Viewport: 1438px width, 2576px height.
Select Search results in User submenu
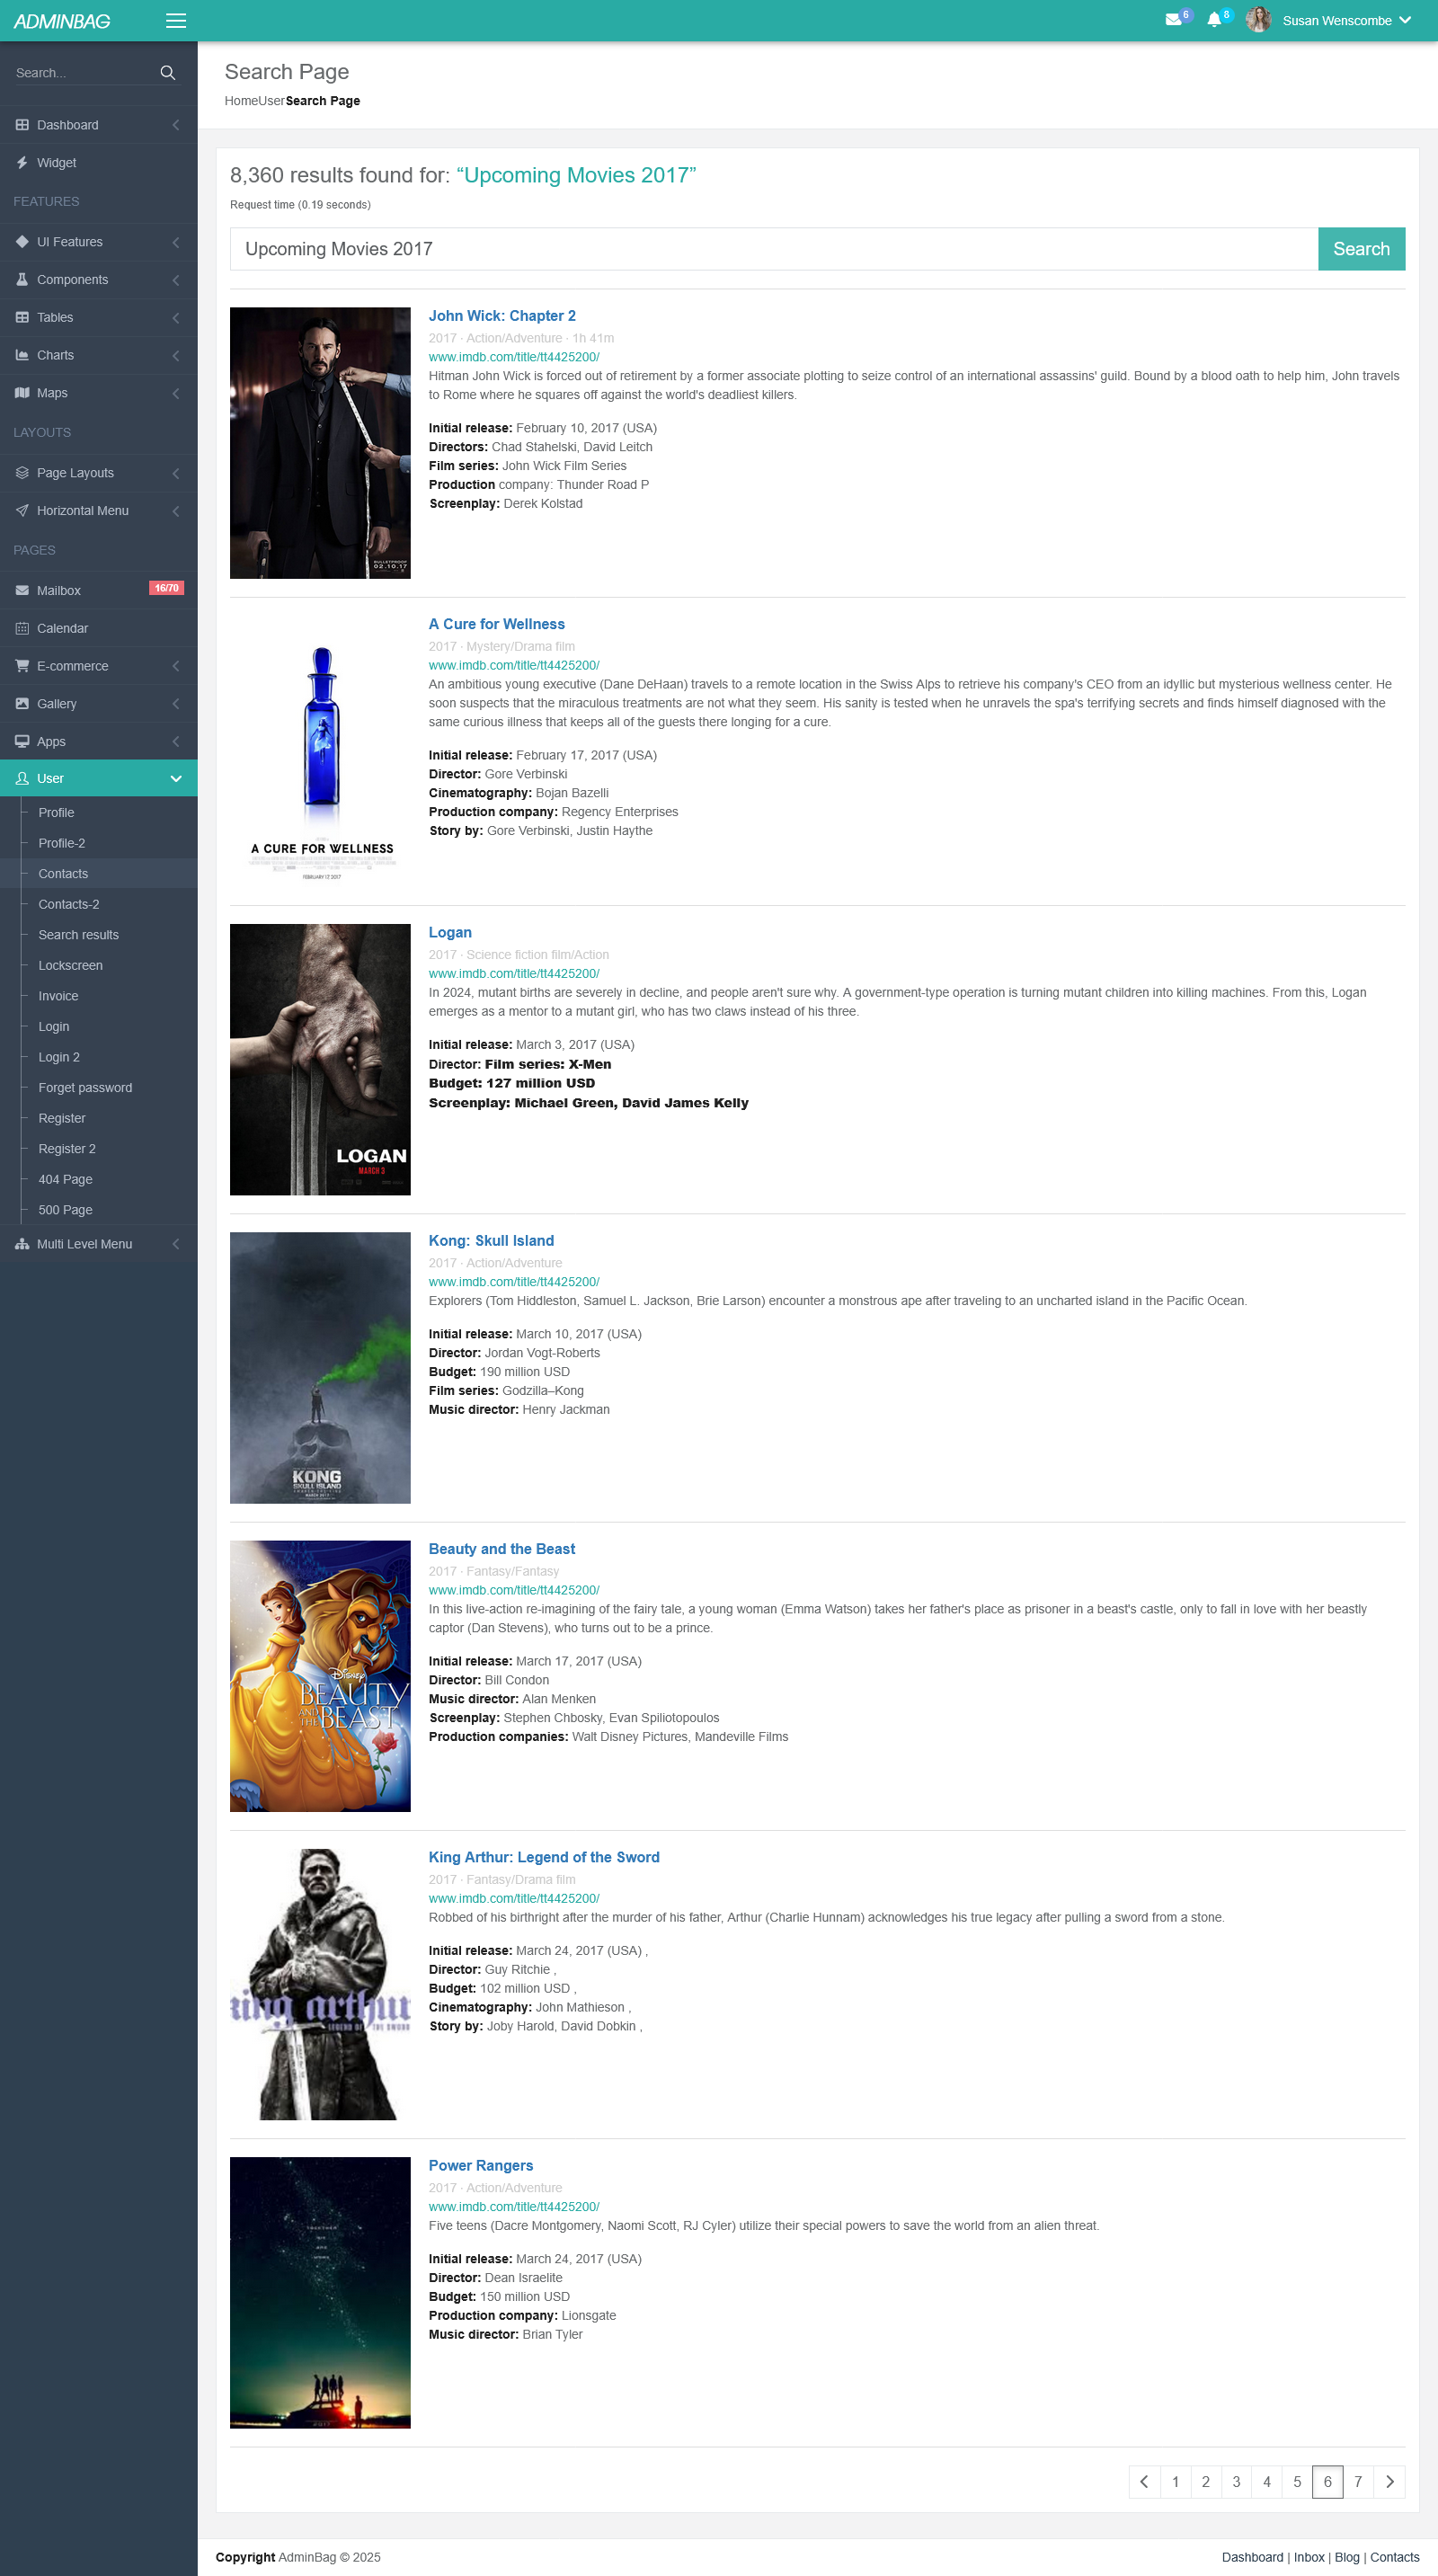pos(79,935)
